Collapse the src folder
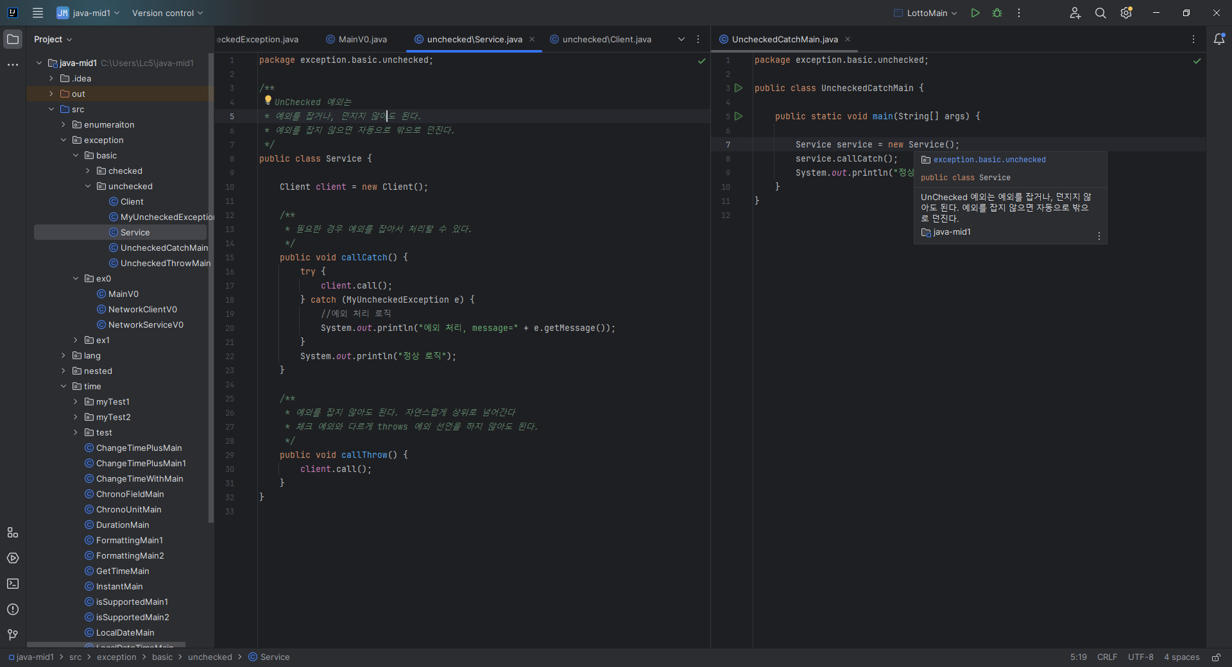The height and width of the screenshot is (667, 1232). click(51, 109)
